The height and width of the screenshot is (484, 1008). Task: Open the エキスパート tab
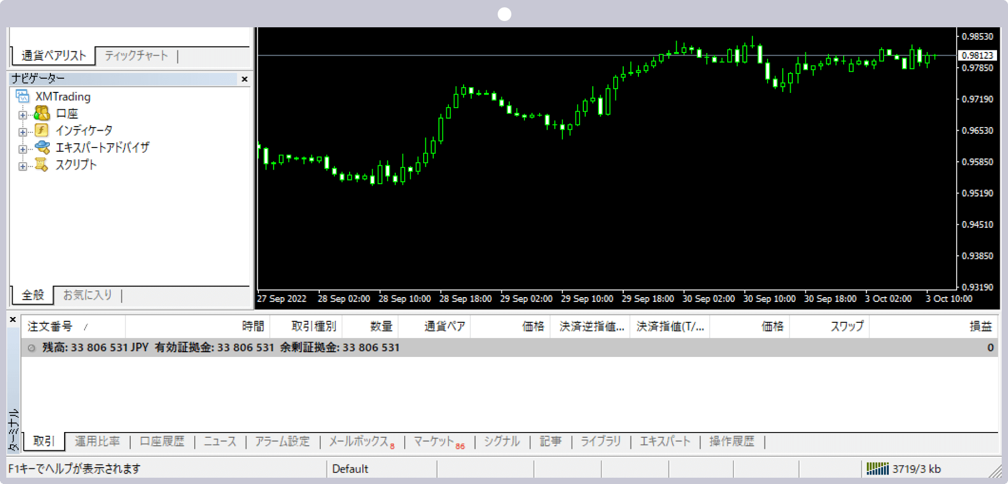[x=665, y=441]
